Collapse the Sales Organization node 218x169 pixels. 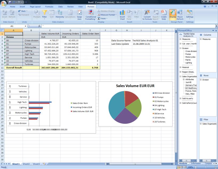pos(180,76)
